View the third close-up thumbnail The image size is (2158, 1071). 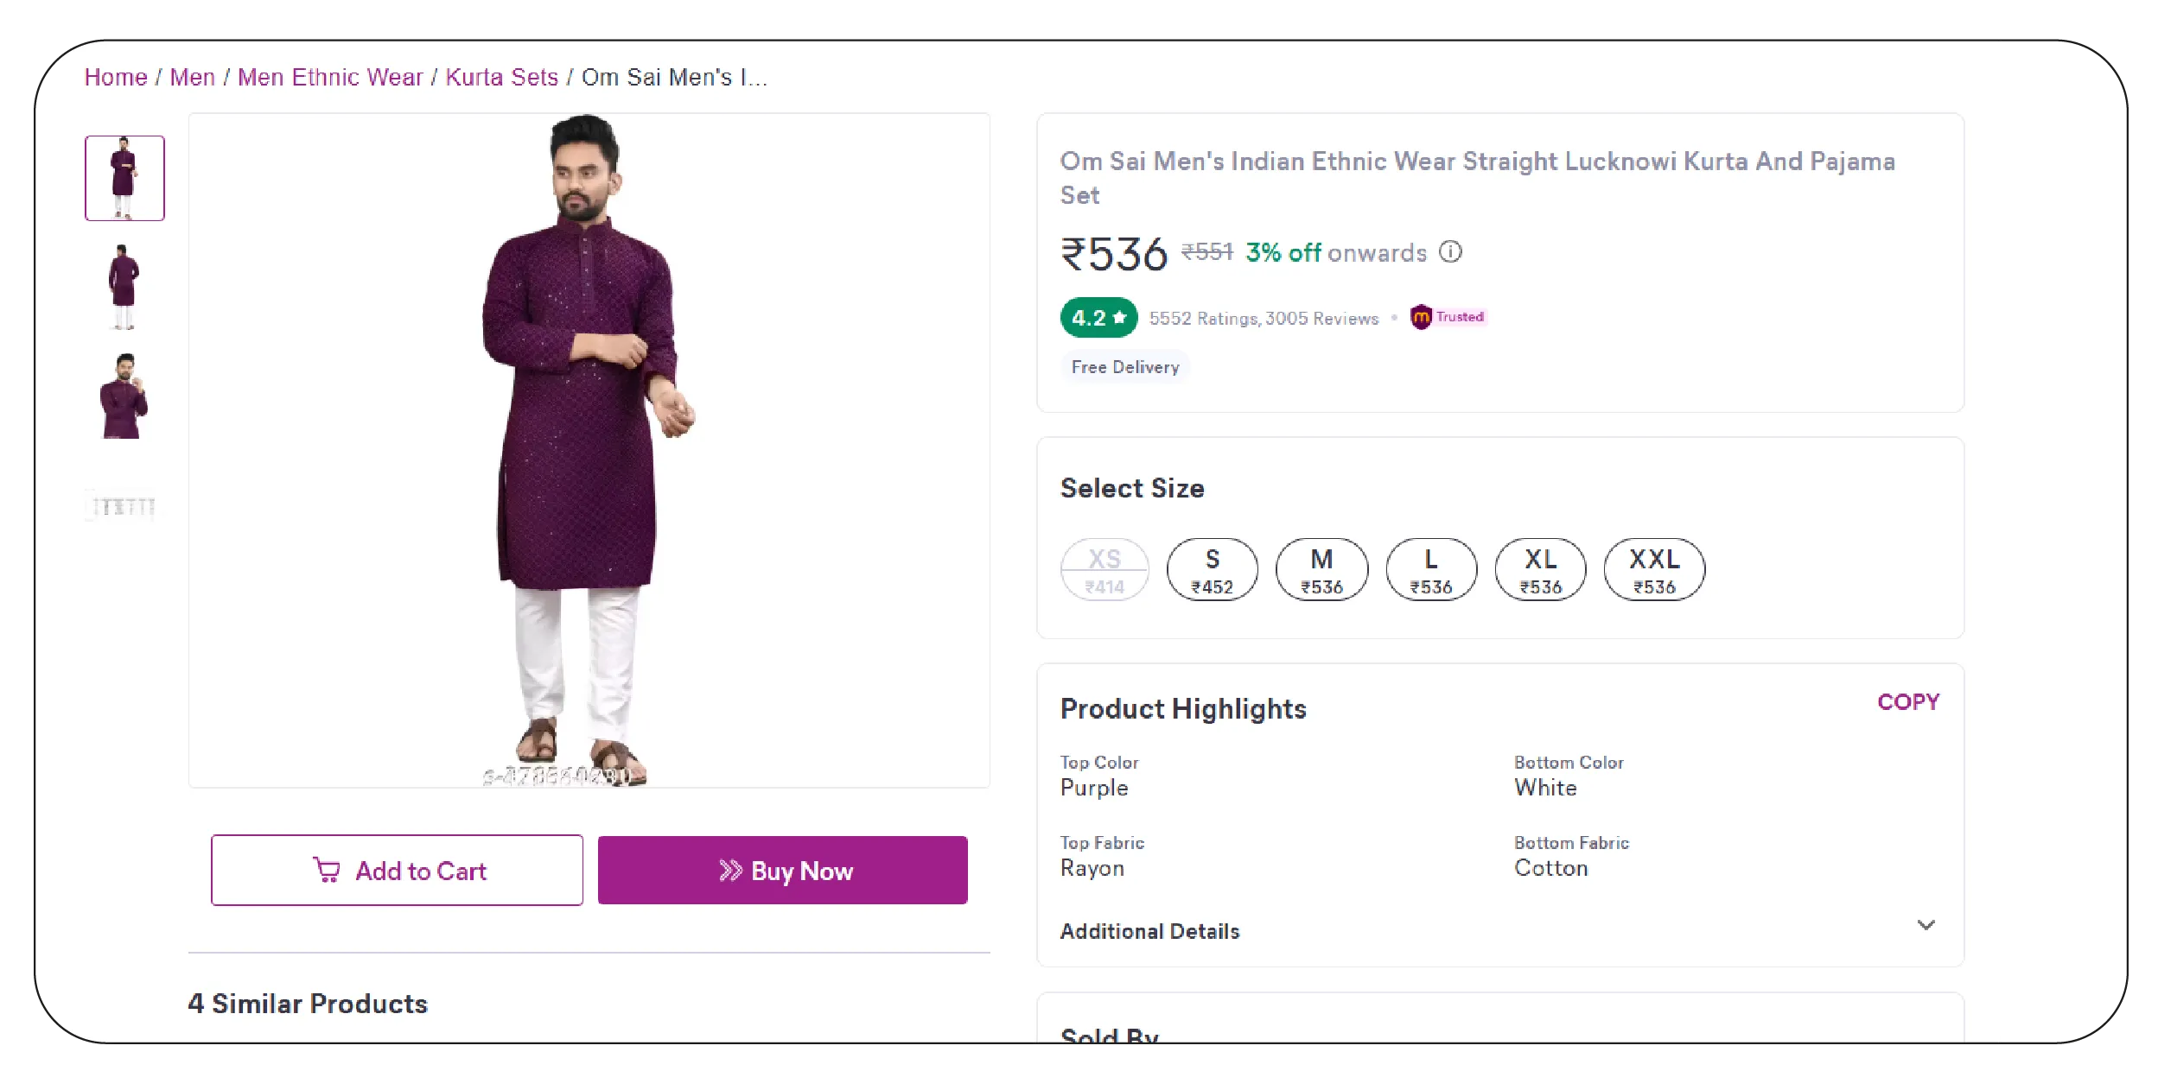(x=124, y=396)
